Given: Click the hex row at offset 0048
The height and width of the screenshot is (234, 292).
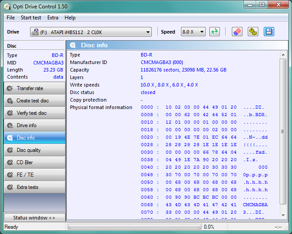Looking at the screenshot, I should tap(204, 175).
